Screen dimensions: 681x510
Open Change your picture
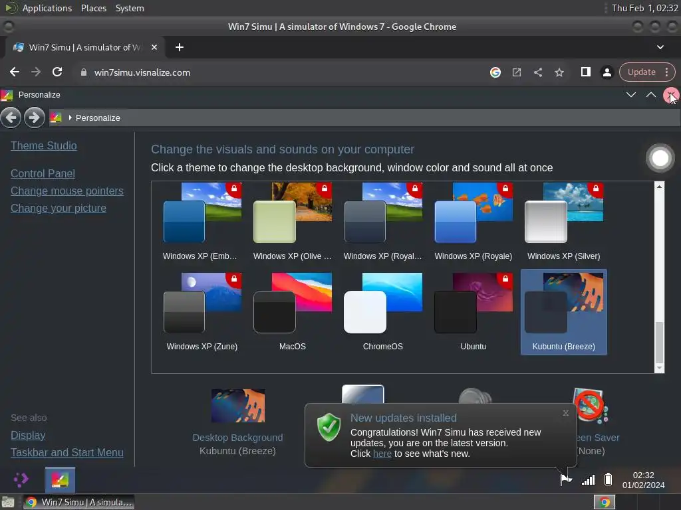59,208
